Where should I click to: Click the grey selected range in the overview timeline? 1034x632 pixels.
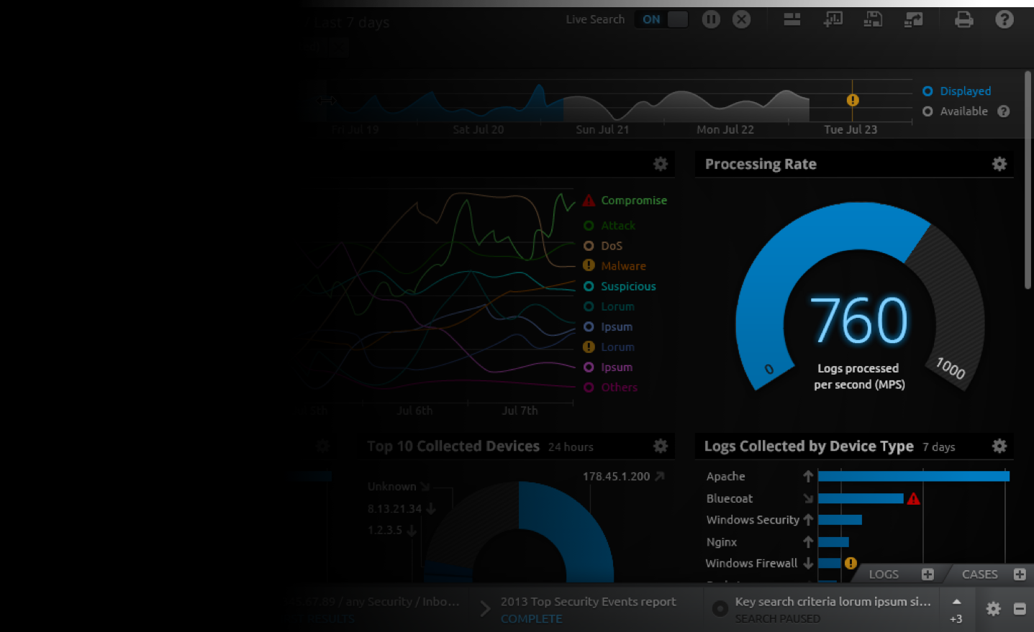click(x=686, y=106)
